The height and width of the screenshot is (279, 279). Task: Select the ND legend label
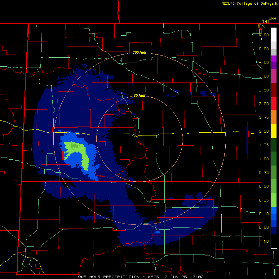(x=266, y=241)
